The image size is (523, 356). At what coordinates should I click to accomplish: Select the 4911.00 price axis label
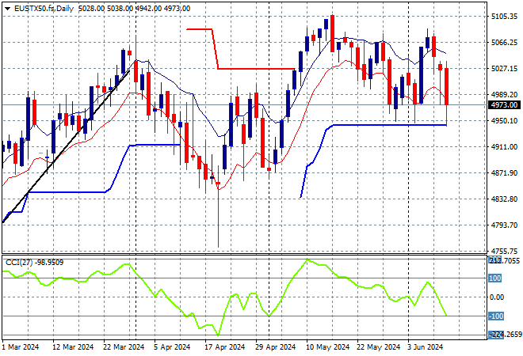click(x=504, y=147)
